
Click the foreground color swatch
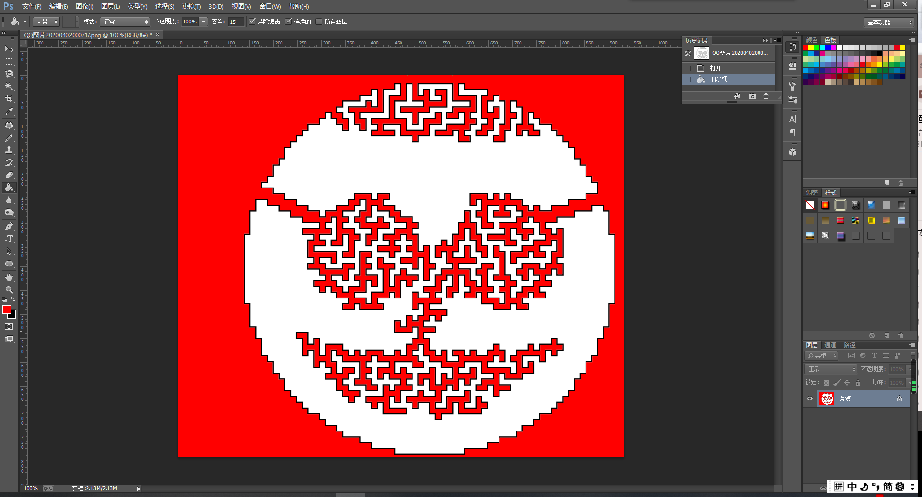tap(6, 309)
